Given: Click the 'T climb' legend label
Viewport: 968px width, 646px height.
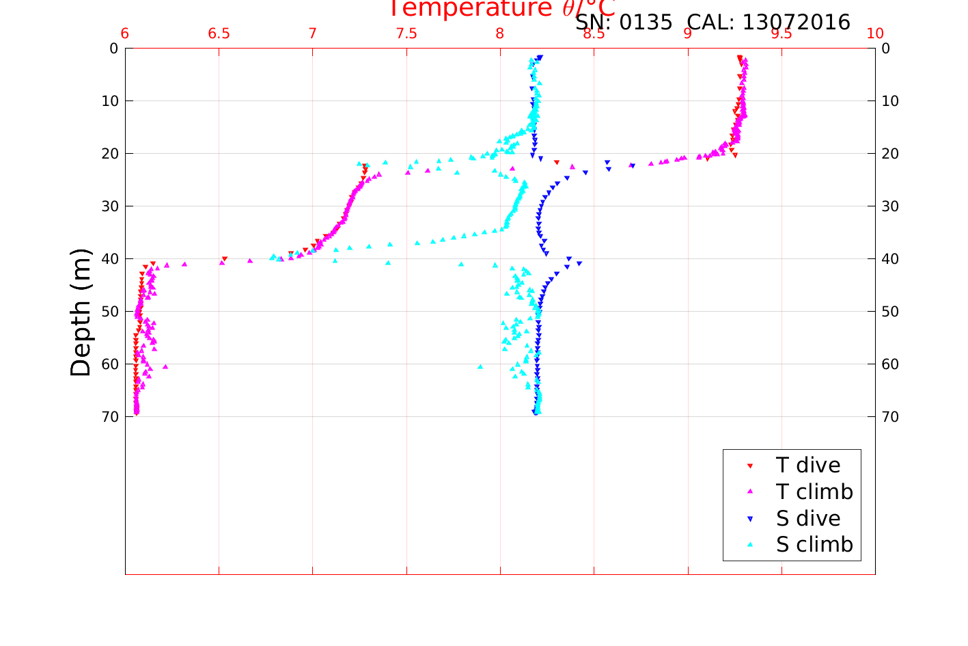Looking at the screenshot, I should click(814, 492).
